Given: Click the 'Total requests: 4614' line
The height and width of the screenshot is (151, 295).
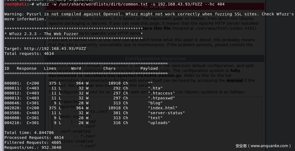Looking at the screenshot, I should pyautogui.click(x=29, y=54).
